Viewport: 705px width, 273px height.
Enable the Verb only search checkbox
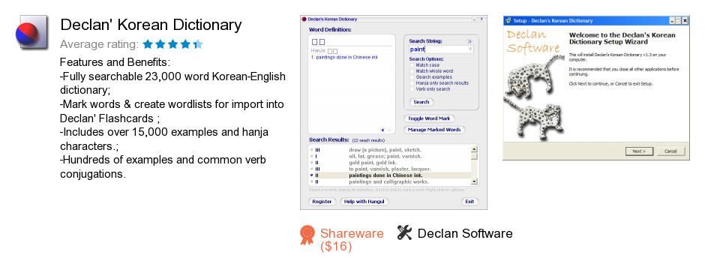tap(412, 88)
